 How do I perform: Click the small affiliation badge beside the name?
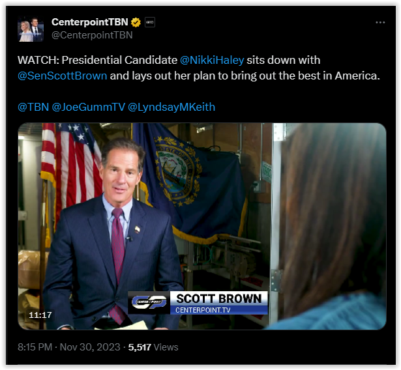[150, 22]
